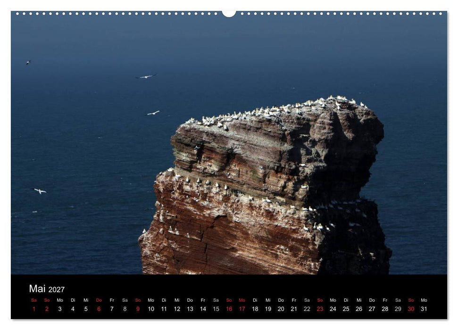Click the 'Mai' month heading
Screen dimensions: 458x330
coord(37,289)
